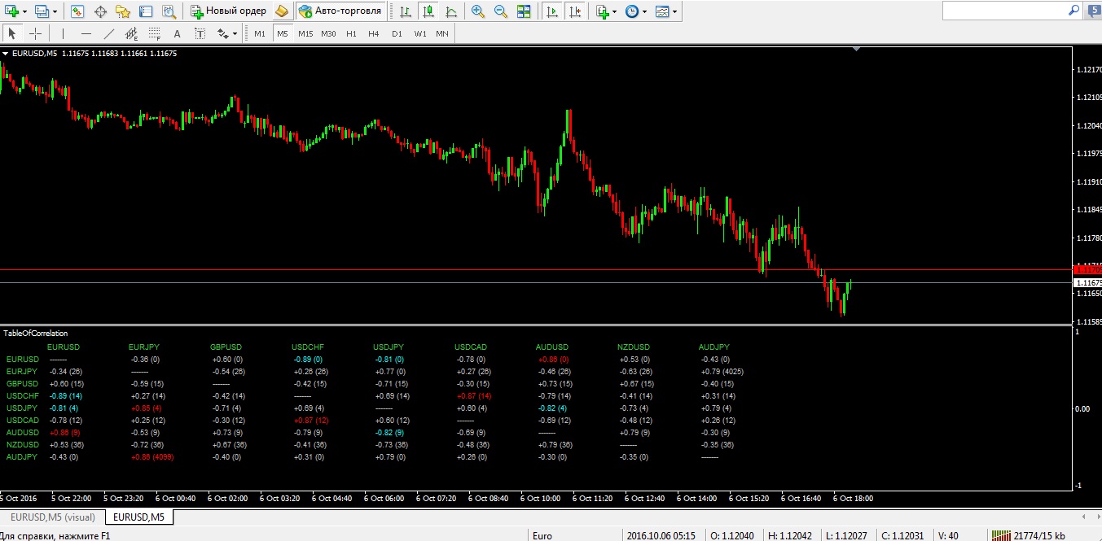The image size is (1102, 541).
Task: Expand the new chart dropdown arrow
Action: [25, 11]
